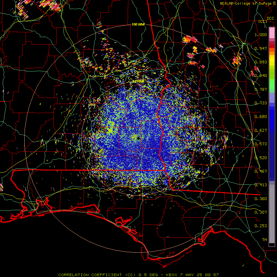Viewport: 277px width, 277px height.
Task: Click the 0.360 scale value
Action: pos(261,199)
